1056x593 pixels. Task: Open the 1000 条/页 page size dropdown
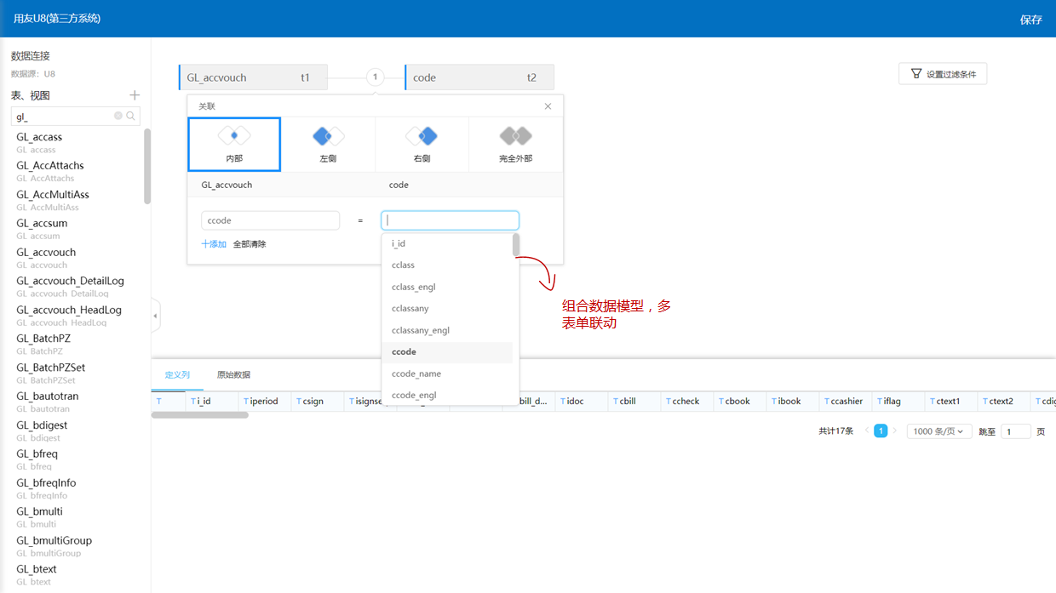tap(938, 431)
